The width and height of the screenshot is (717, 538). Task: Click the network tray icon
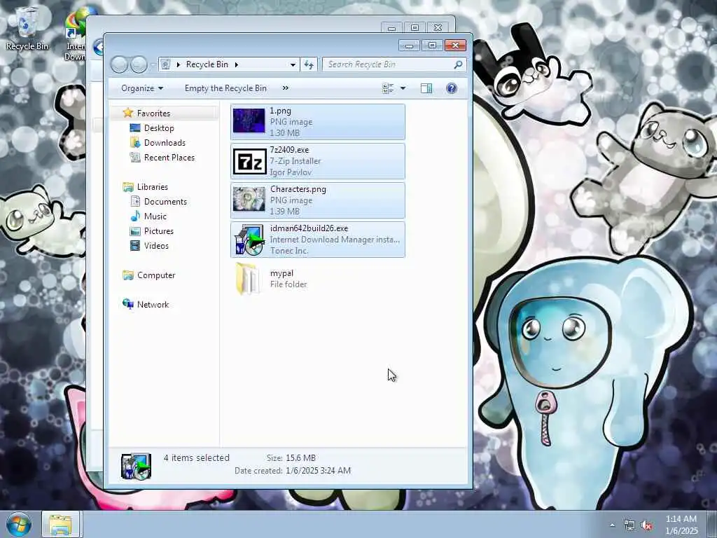pos(629,525)
